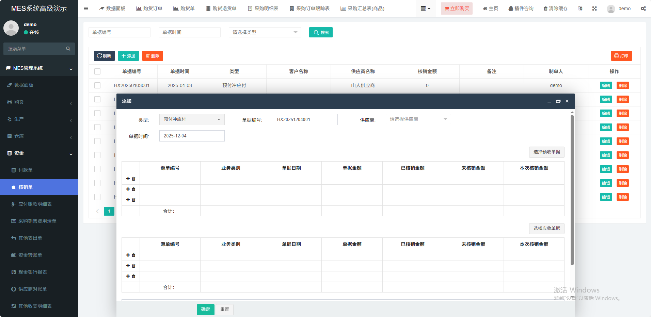Open the settings gears icon at top right
Screen dimensions: 651x317
tap(643, 9)
